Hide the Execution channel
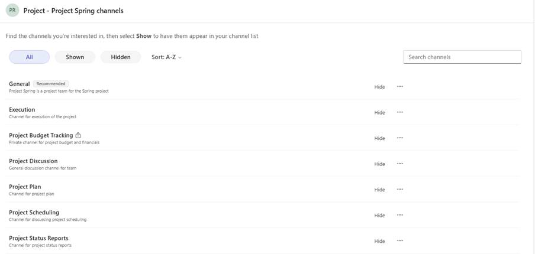The height and width of the screenshot is (254, 535). point(379,113)
